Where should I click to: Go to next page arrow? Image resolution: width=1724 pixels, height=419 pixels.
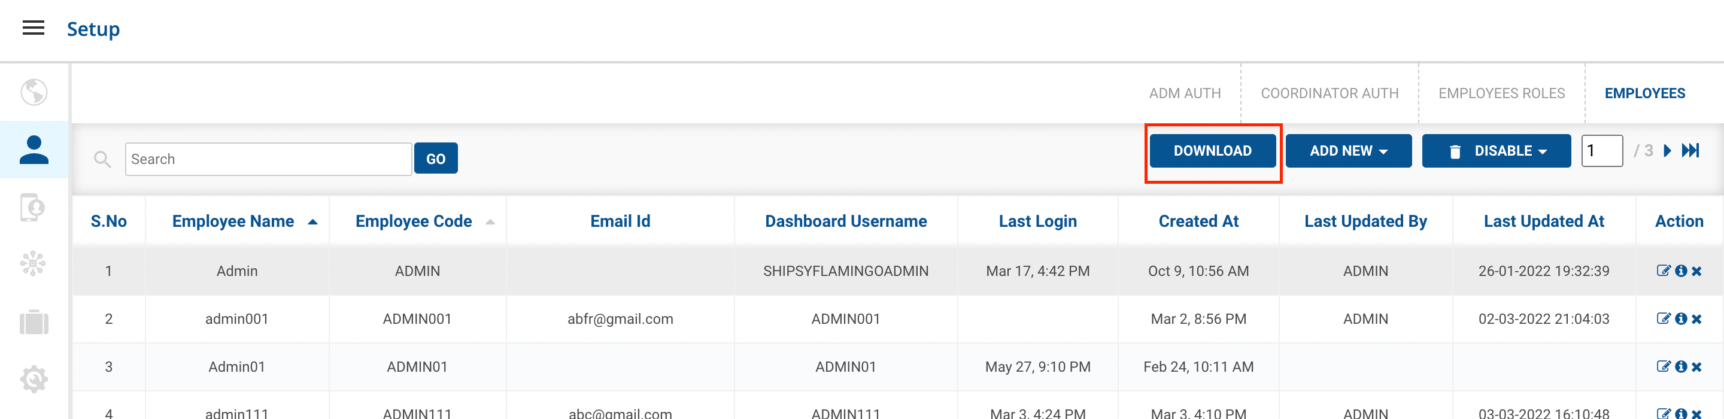[x=1667, y=151]
